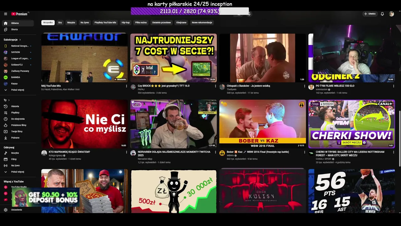The width and height of the screenshot is (401, 226).
Task: Open the 56 PTS Denver thumbnail
Action: (352, 191)
